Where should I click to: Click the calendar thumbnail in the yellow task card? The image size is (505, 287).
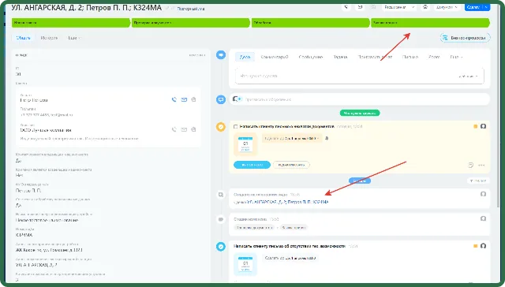[245, 144]
